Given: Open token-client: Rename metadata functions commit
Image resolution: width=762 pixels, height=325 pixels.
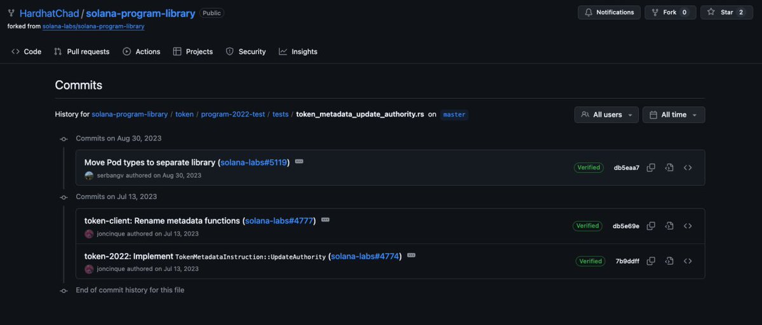Looking at the screenshot, I should (x=162, y=220).
